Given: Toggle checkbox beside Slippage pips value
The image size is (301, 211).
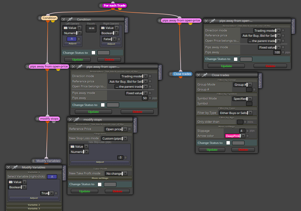Looking at the screenshot, I should point(248,131).
